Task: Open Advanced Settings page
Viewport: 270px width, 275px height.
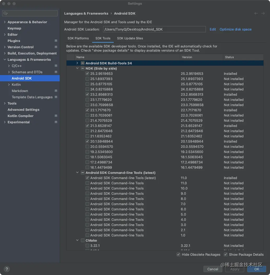Action: (23, 110)
